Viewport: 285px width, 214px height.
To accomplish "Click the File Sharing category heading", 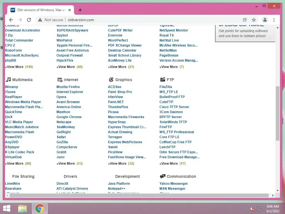I will click(23, 176).
